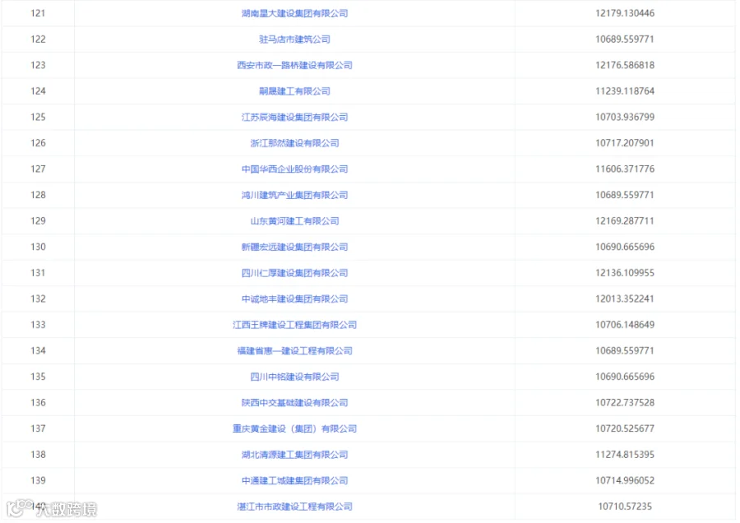Click the value 12136.109955
Viewport: 740px width, 523px height.
625,273
